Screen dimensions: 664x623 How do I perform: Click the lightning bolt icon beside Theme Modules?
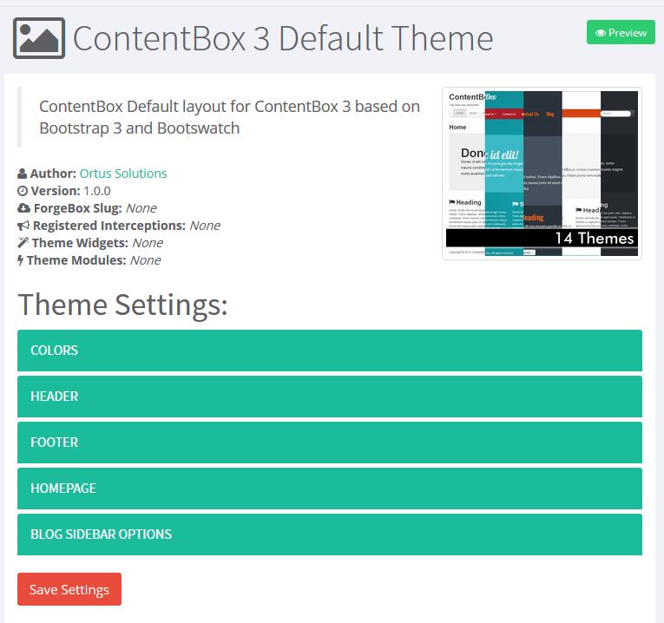pyautogui.click(x=21, y=260)
